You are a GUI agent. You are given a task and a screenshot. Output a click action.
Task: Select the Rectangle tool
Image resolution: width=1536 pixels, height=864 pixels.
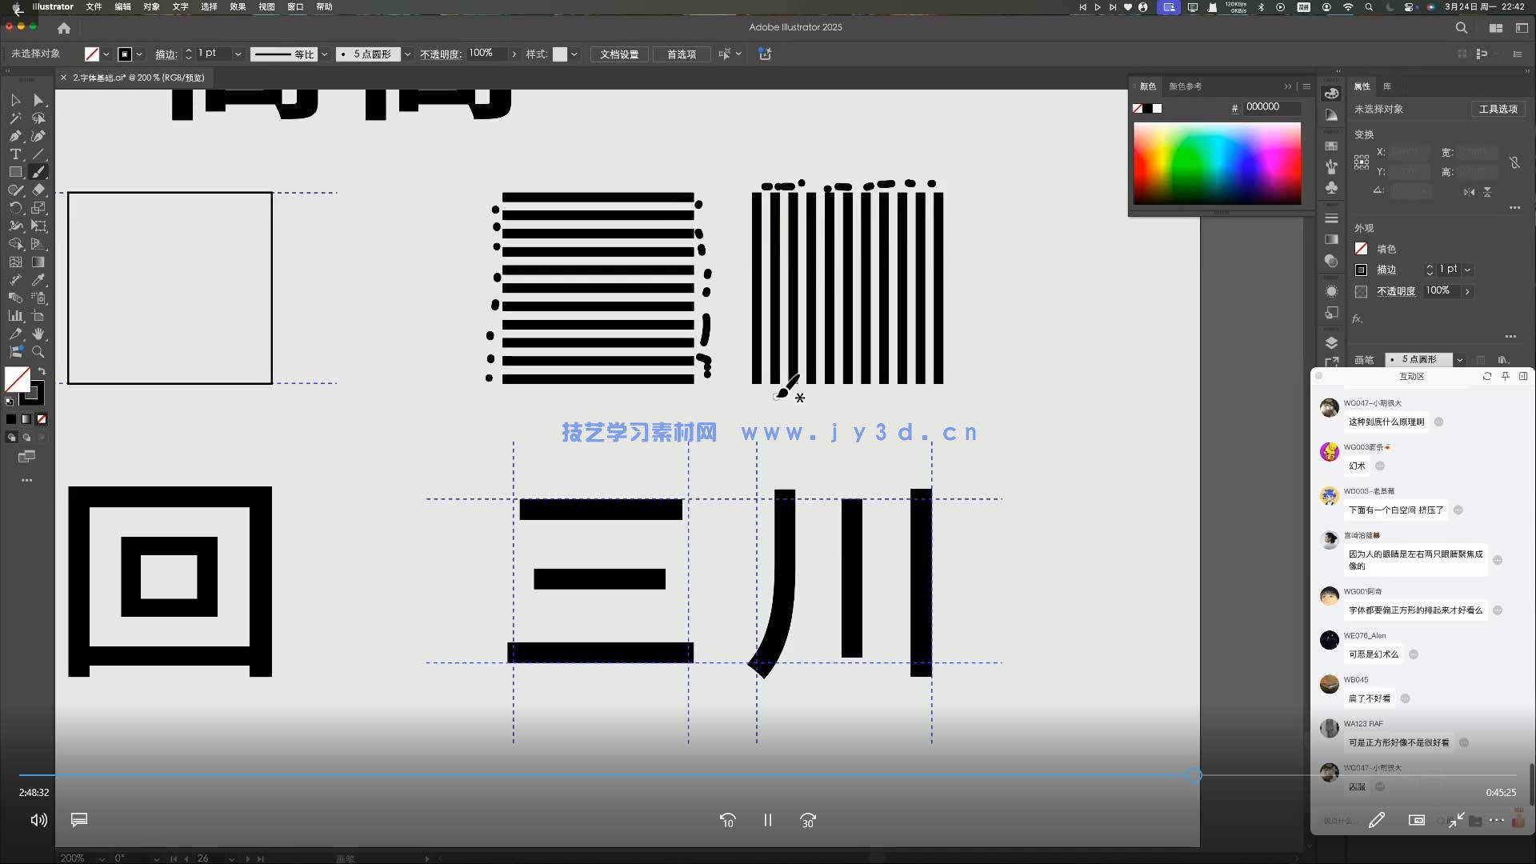click(15, 171)
